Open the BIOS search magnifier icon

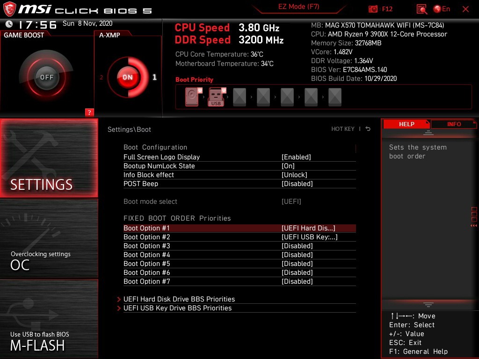422,9
